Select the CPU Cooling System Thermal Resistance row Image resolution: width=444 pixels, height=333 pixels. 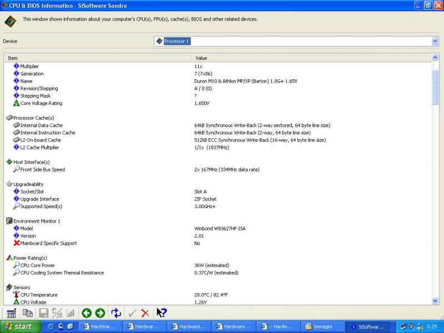218,273
